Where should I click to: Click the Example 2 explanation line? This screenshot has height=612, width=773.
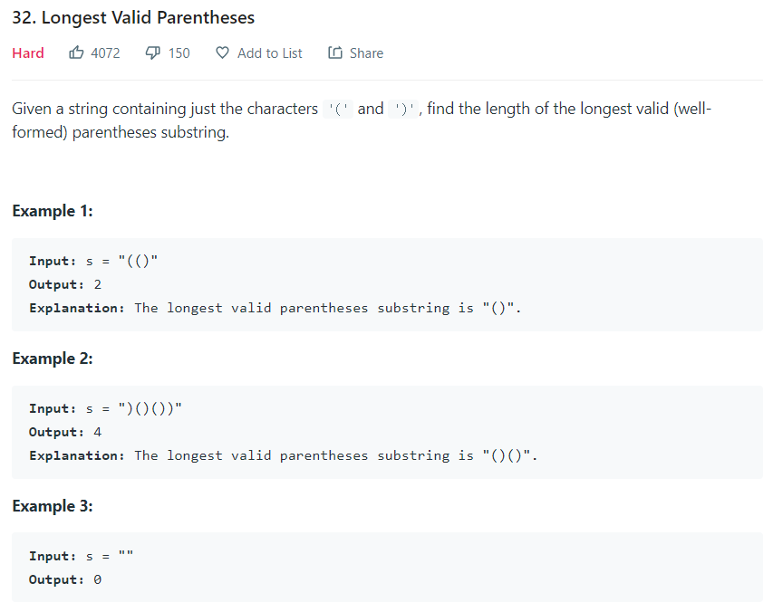pyautogui.click(x=284, y=455)
